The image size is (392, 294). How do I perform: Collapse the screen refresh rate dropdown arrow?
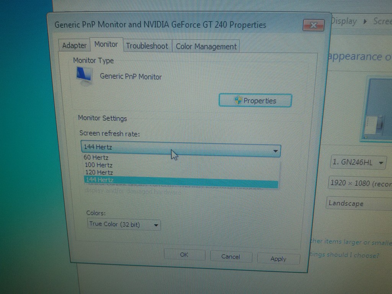(275, 151)
